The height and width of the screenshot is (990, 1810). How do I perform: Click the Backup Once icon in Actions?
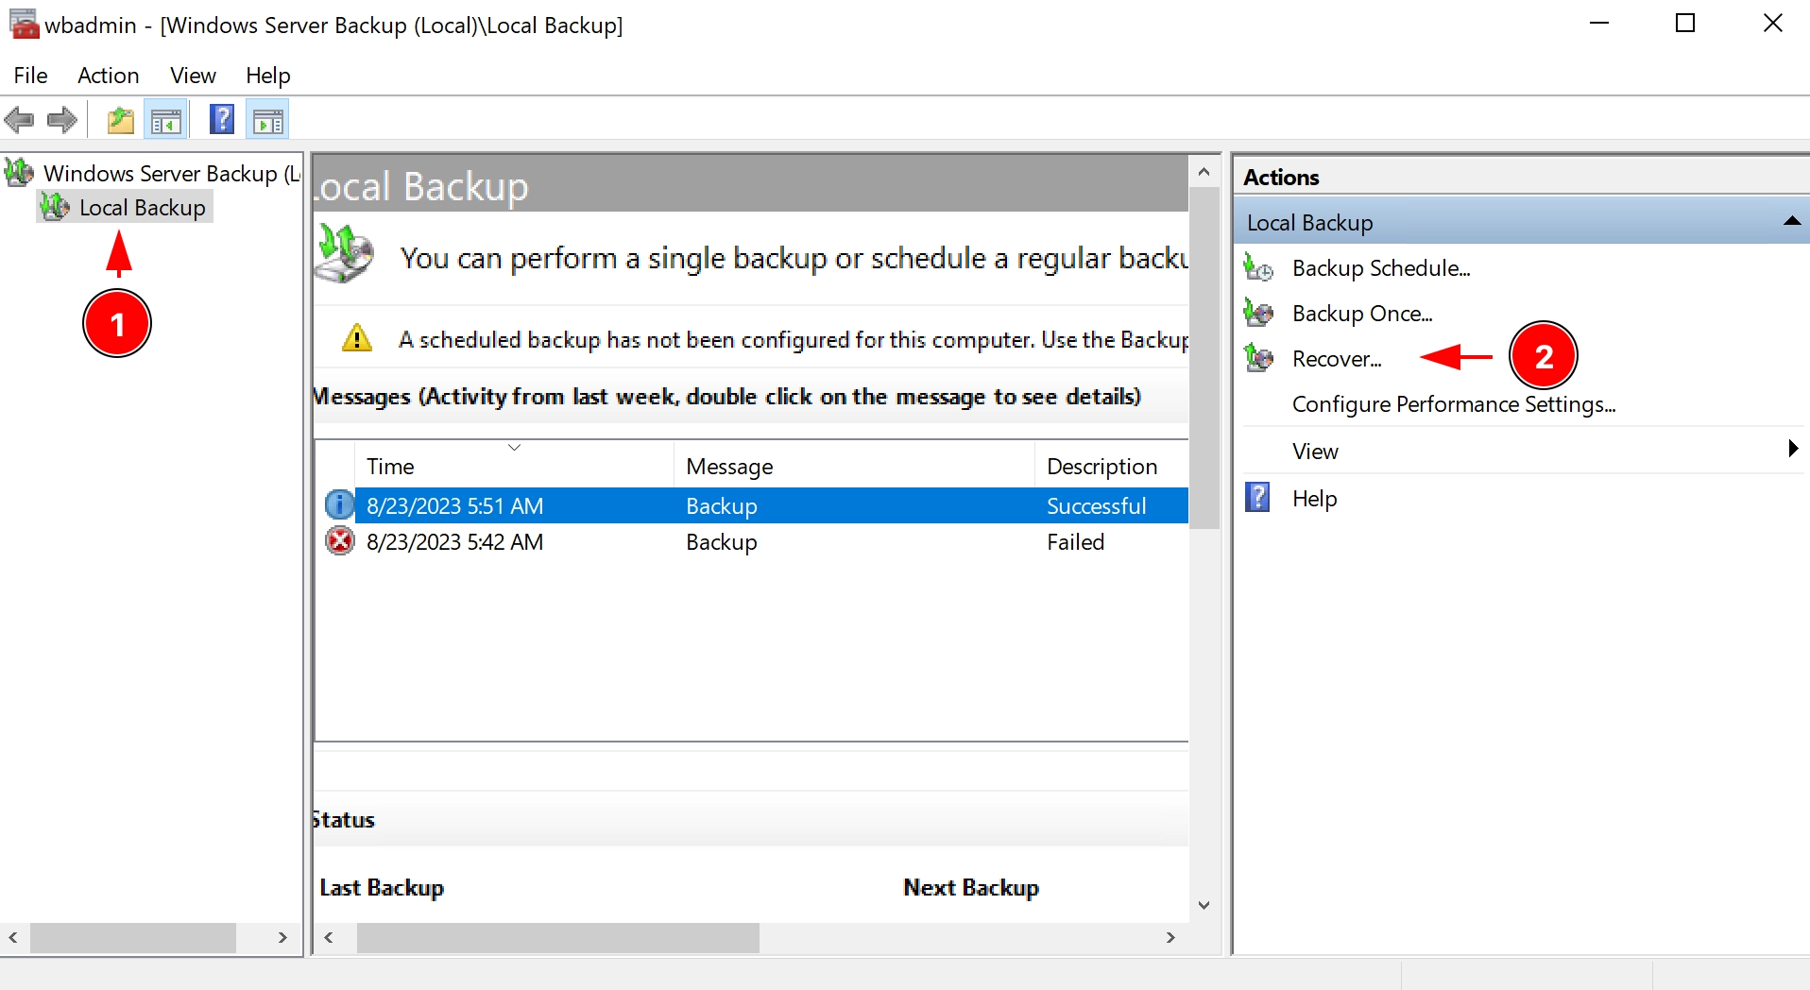click(1258, 313)
